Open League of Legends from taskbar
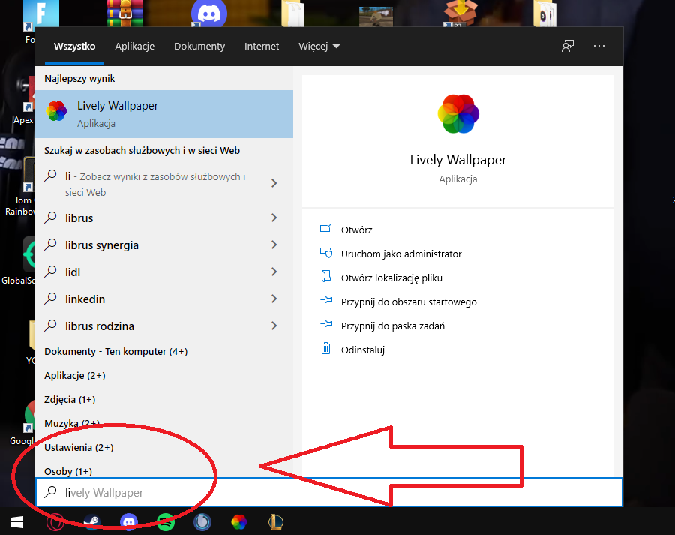The width and height of the screenshot is (675, 535). [x=275, y=522]
